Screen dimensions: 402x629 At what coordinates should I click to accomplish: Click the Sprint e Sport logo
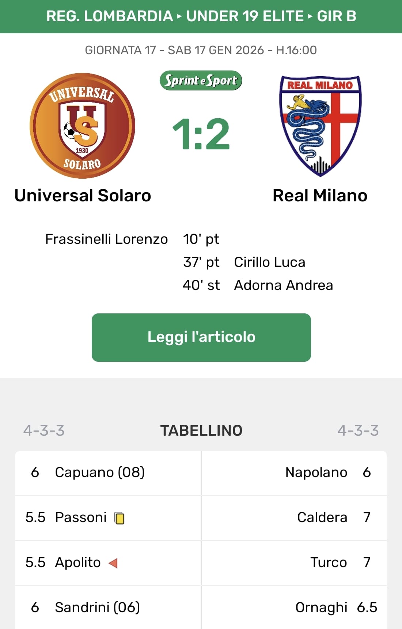(201, 81)
